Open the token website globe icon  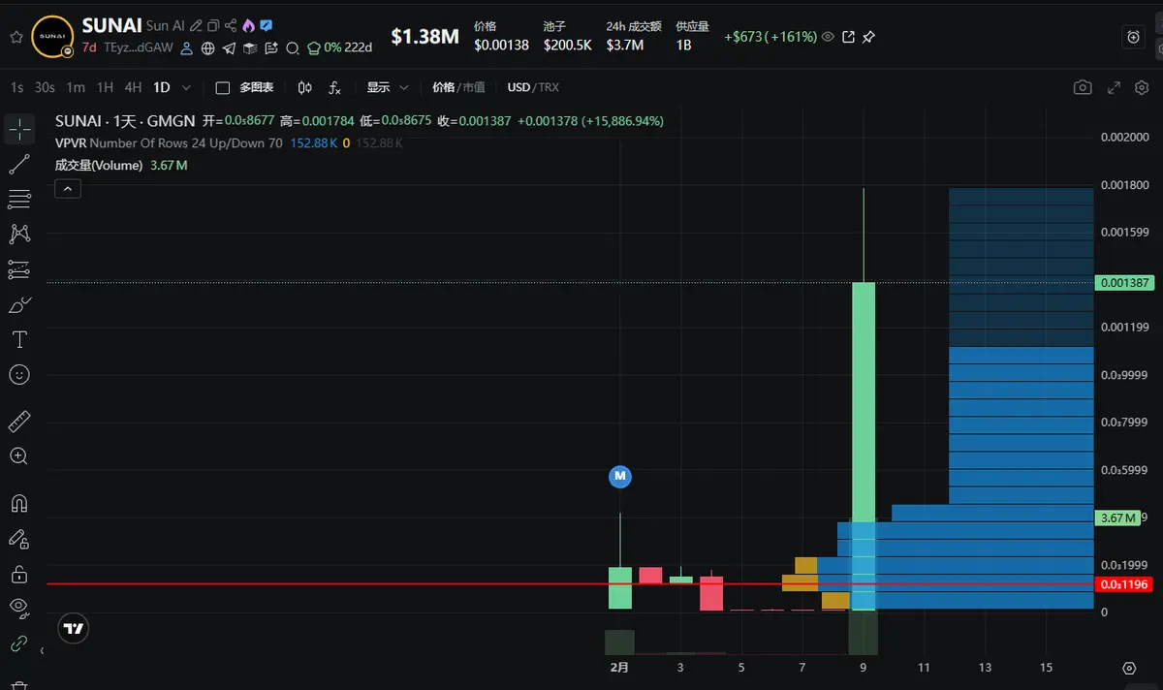coord(207,48)
